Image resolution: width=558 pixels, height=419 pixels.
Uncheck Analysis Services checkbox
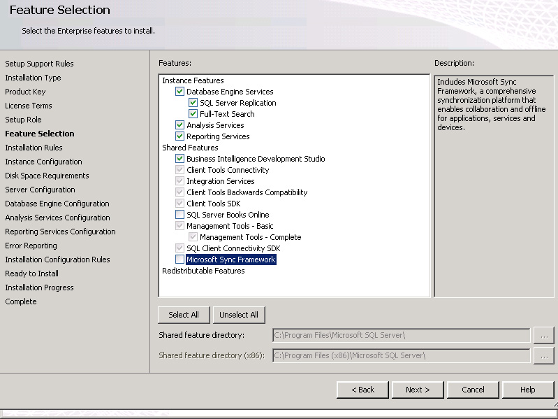pyautogui.click(x=179, y=125)
